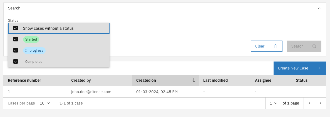The image size is (330, 117).
Task: Click the Created on sort arrow
Action: pos(194,80)
